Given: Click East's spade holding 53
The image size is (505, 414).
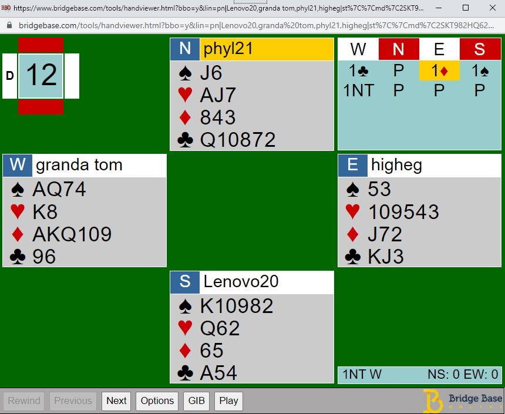Looking at the screenshot, I should [379, 189].
